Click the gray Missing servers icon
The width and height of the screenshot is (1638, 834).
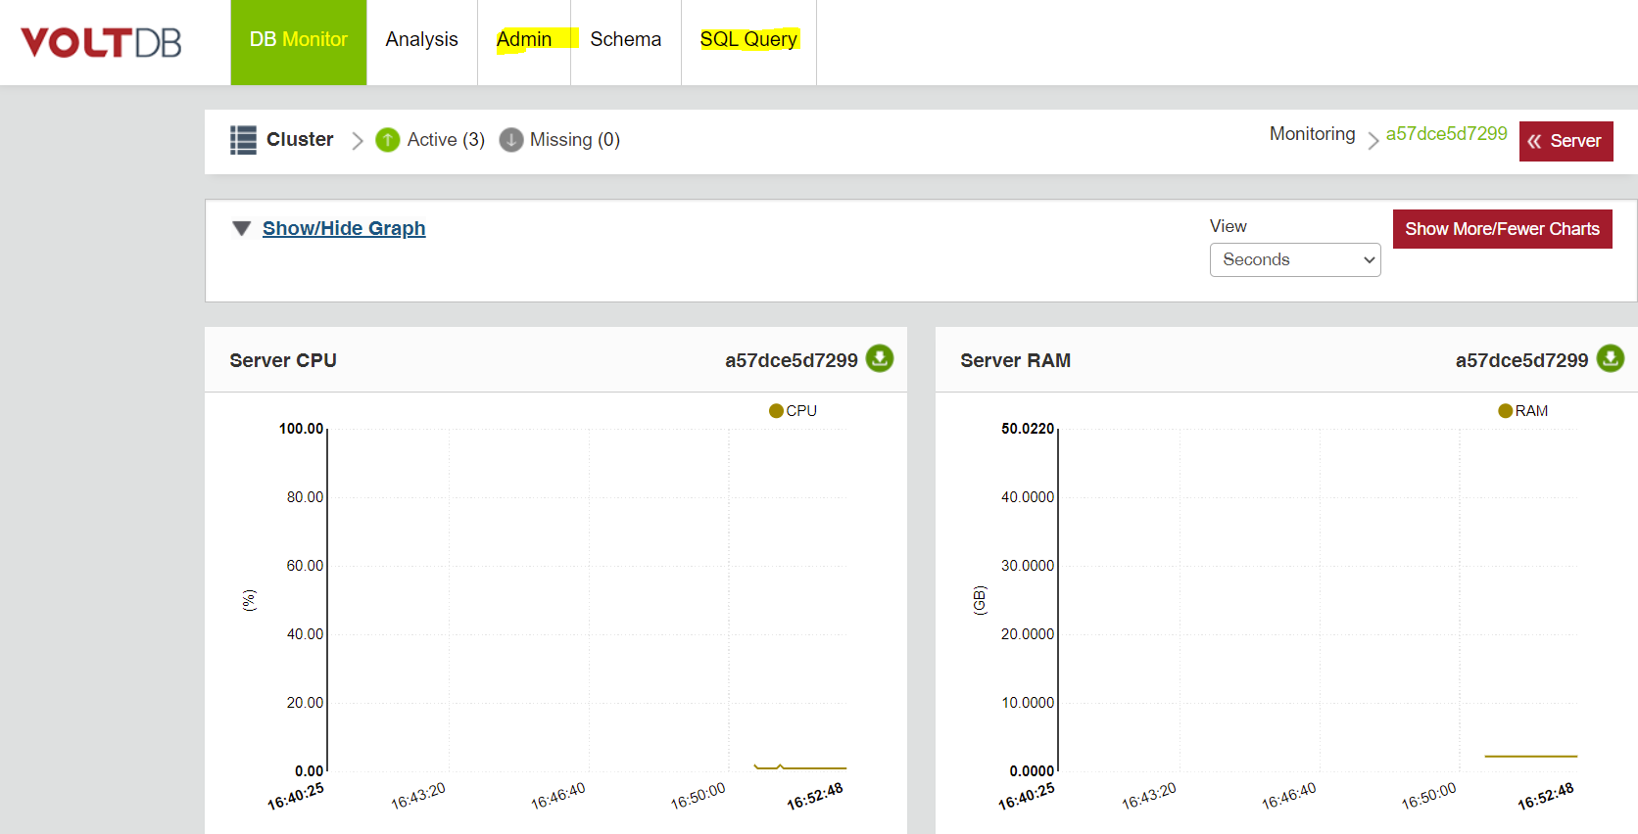pyautogui.click(x=511, y=140)
